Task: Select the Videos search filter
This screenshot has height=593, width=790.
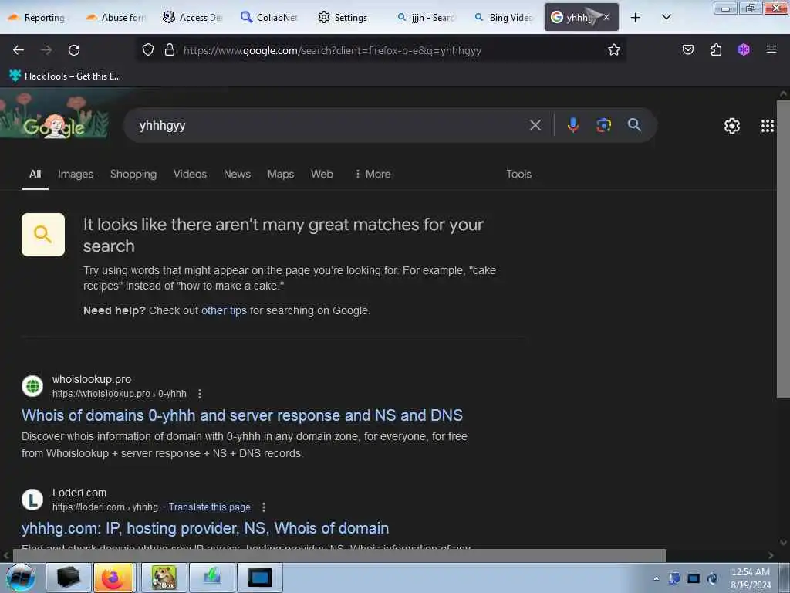Action: point(190,174)
